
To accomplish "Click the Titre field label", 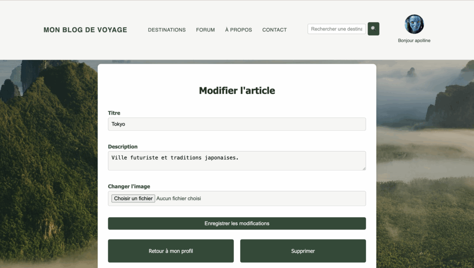I will pyautogui.click(x=114, y=113).
